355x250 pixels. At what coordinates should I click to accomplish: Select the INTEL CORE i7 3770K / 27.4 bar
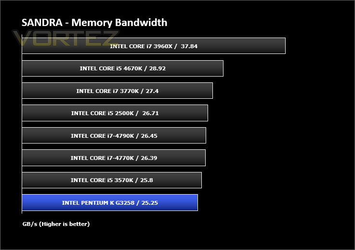pos(117,91)
